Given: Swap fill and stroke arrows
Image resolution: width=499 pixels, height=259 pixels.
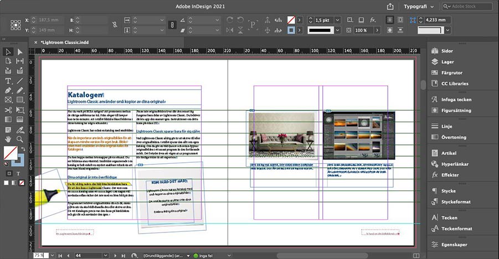Looking at the screenshot, I should click(23, 149).
